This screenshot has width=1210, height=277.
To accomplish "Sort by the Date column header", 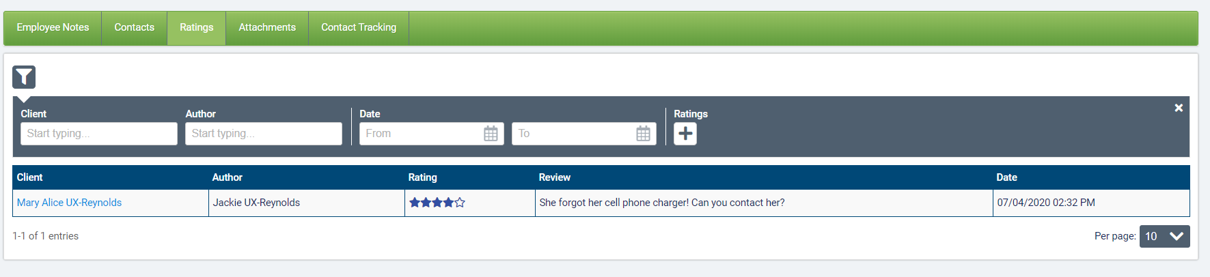I will [1006, 177].
